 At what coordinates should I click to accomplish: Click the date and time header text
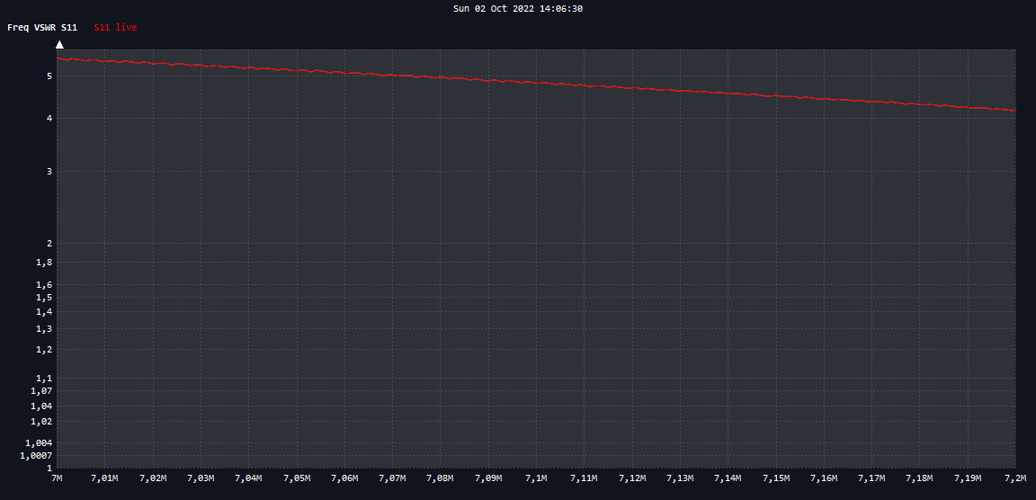(517, 8)
